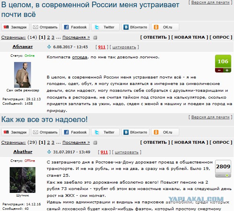Image resolution: width=234 pixels, height=211 pixels.
Task: Downvote Abathur post with minus button
Action: pos(219,175)
